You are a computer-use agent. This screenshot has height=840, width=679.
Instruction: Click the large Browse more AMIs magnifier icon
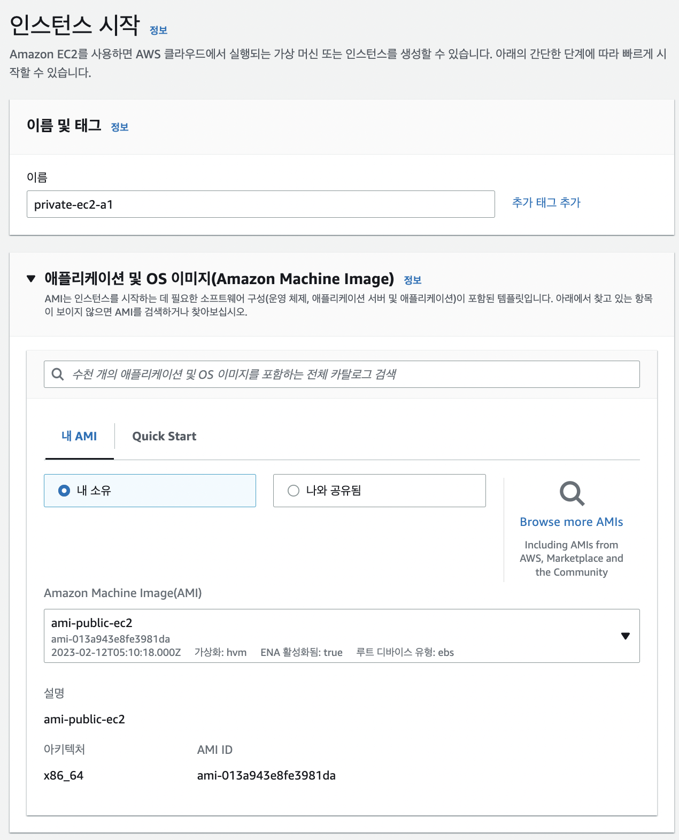click(x=572, y=493)
